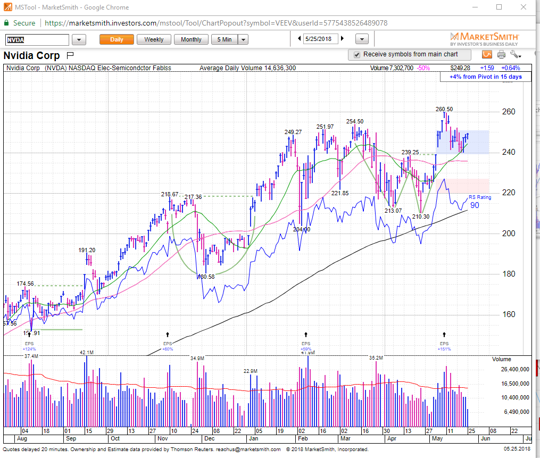Advance to the next date using the right arrow

(342, 39)
